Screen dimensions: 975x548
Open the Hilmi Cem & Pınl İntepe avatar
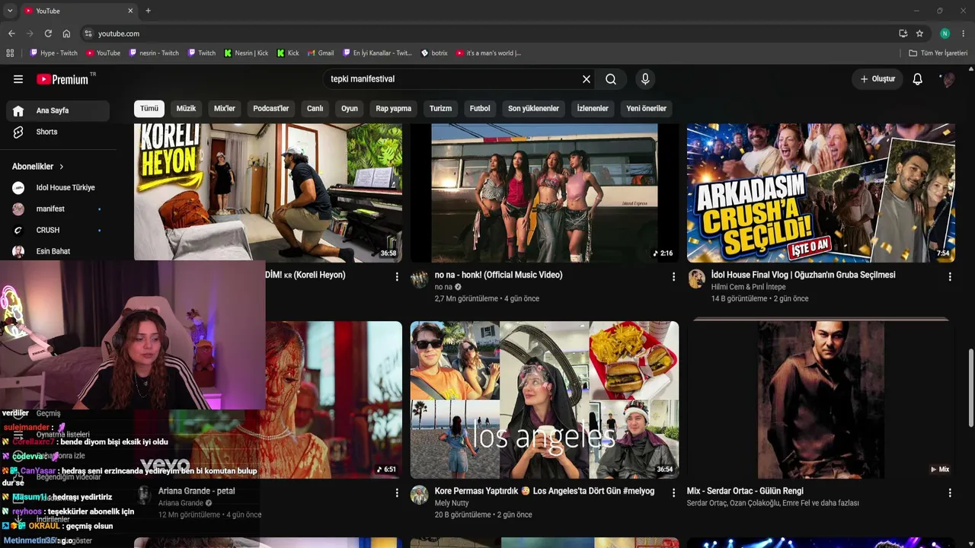696,279
